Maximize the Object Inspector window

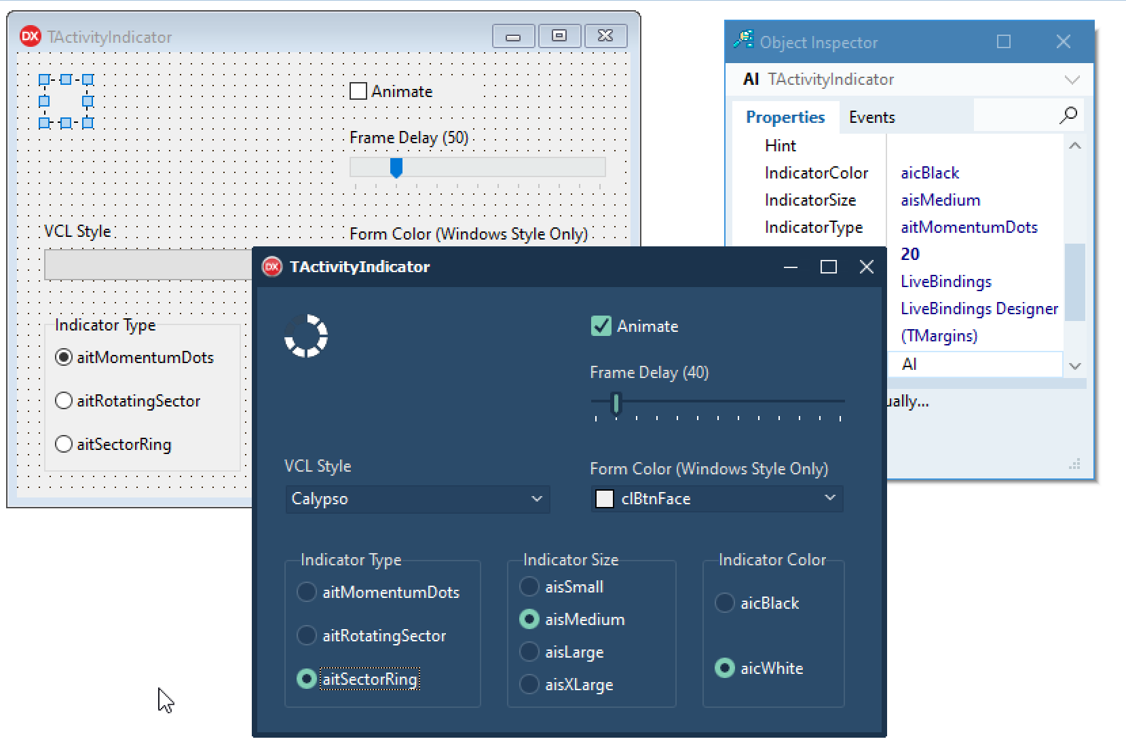tap(1004, 42)
